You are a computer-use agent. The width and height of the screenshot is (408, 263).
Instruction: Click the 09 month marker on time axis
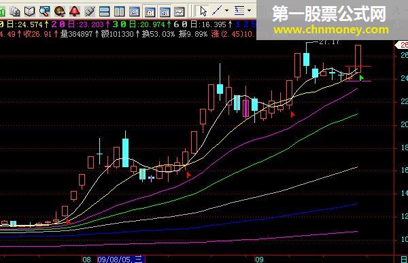259,260
